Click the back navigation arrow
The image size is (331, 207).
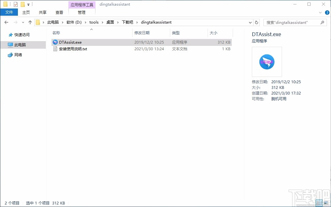pyautogui.click(x=6, y=22)
